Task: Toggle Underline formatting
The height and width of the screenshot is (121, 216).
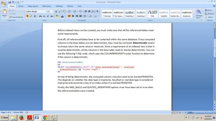Action: coord(35,16)
